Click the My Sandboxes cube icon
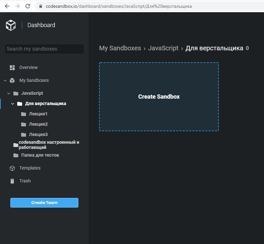 point(12,80)
